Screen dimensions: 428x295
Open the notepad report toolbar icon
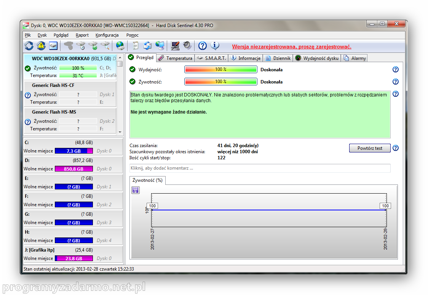pyautogui.click(x=136, y=46)
